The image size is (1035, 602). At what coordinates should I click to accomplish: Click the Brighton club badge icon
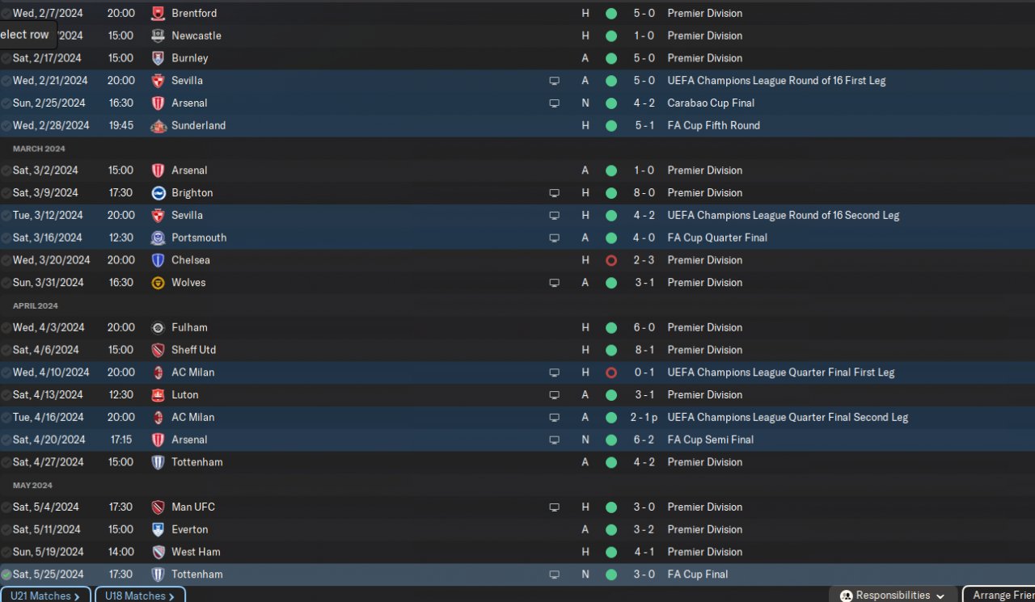pyautogui.click(x=158, y=192)
